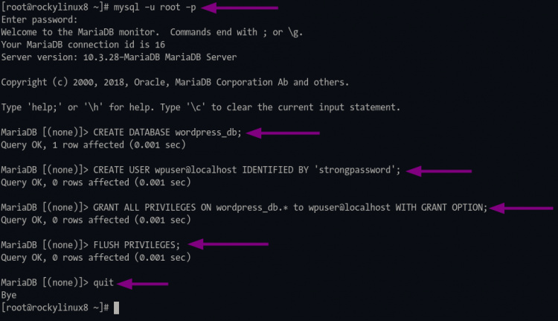Image resolution: width=558 pixels, height=321 pixels.
Task: Click the Oracle copyright notice line
Action: coord(175,83)
